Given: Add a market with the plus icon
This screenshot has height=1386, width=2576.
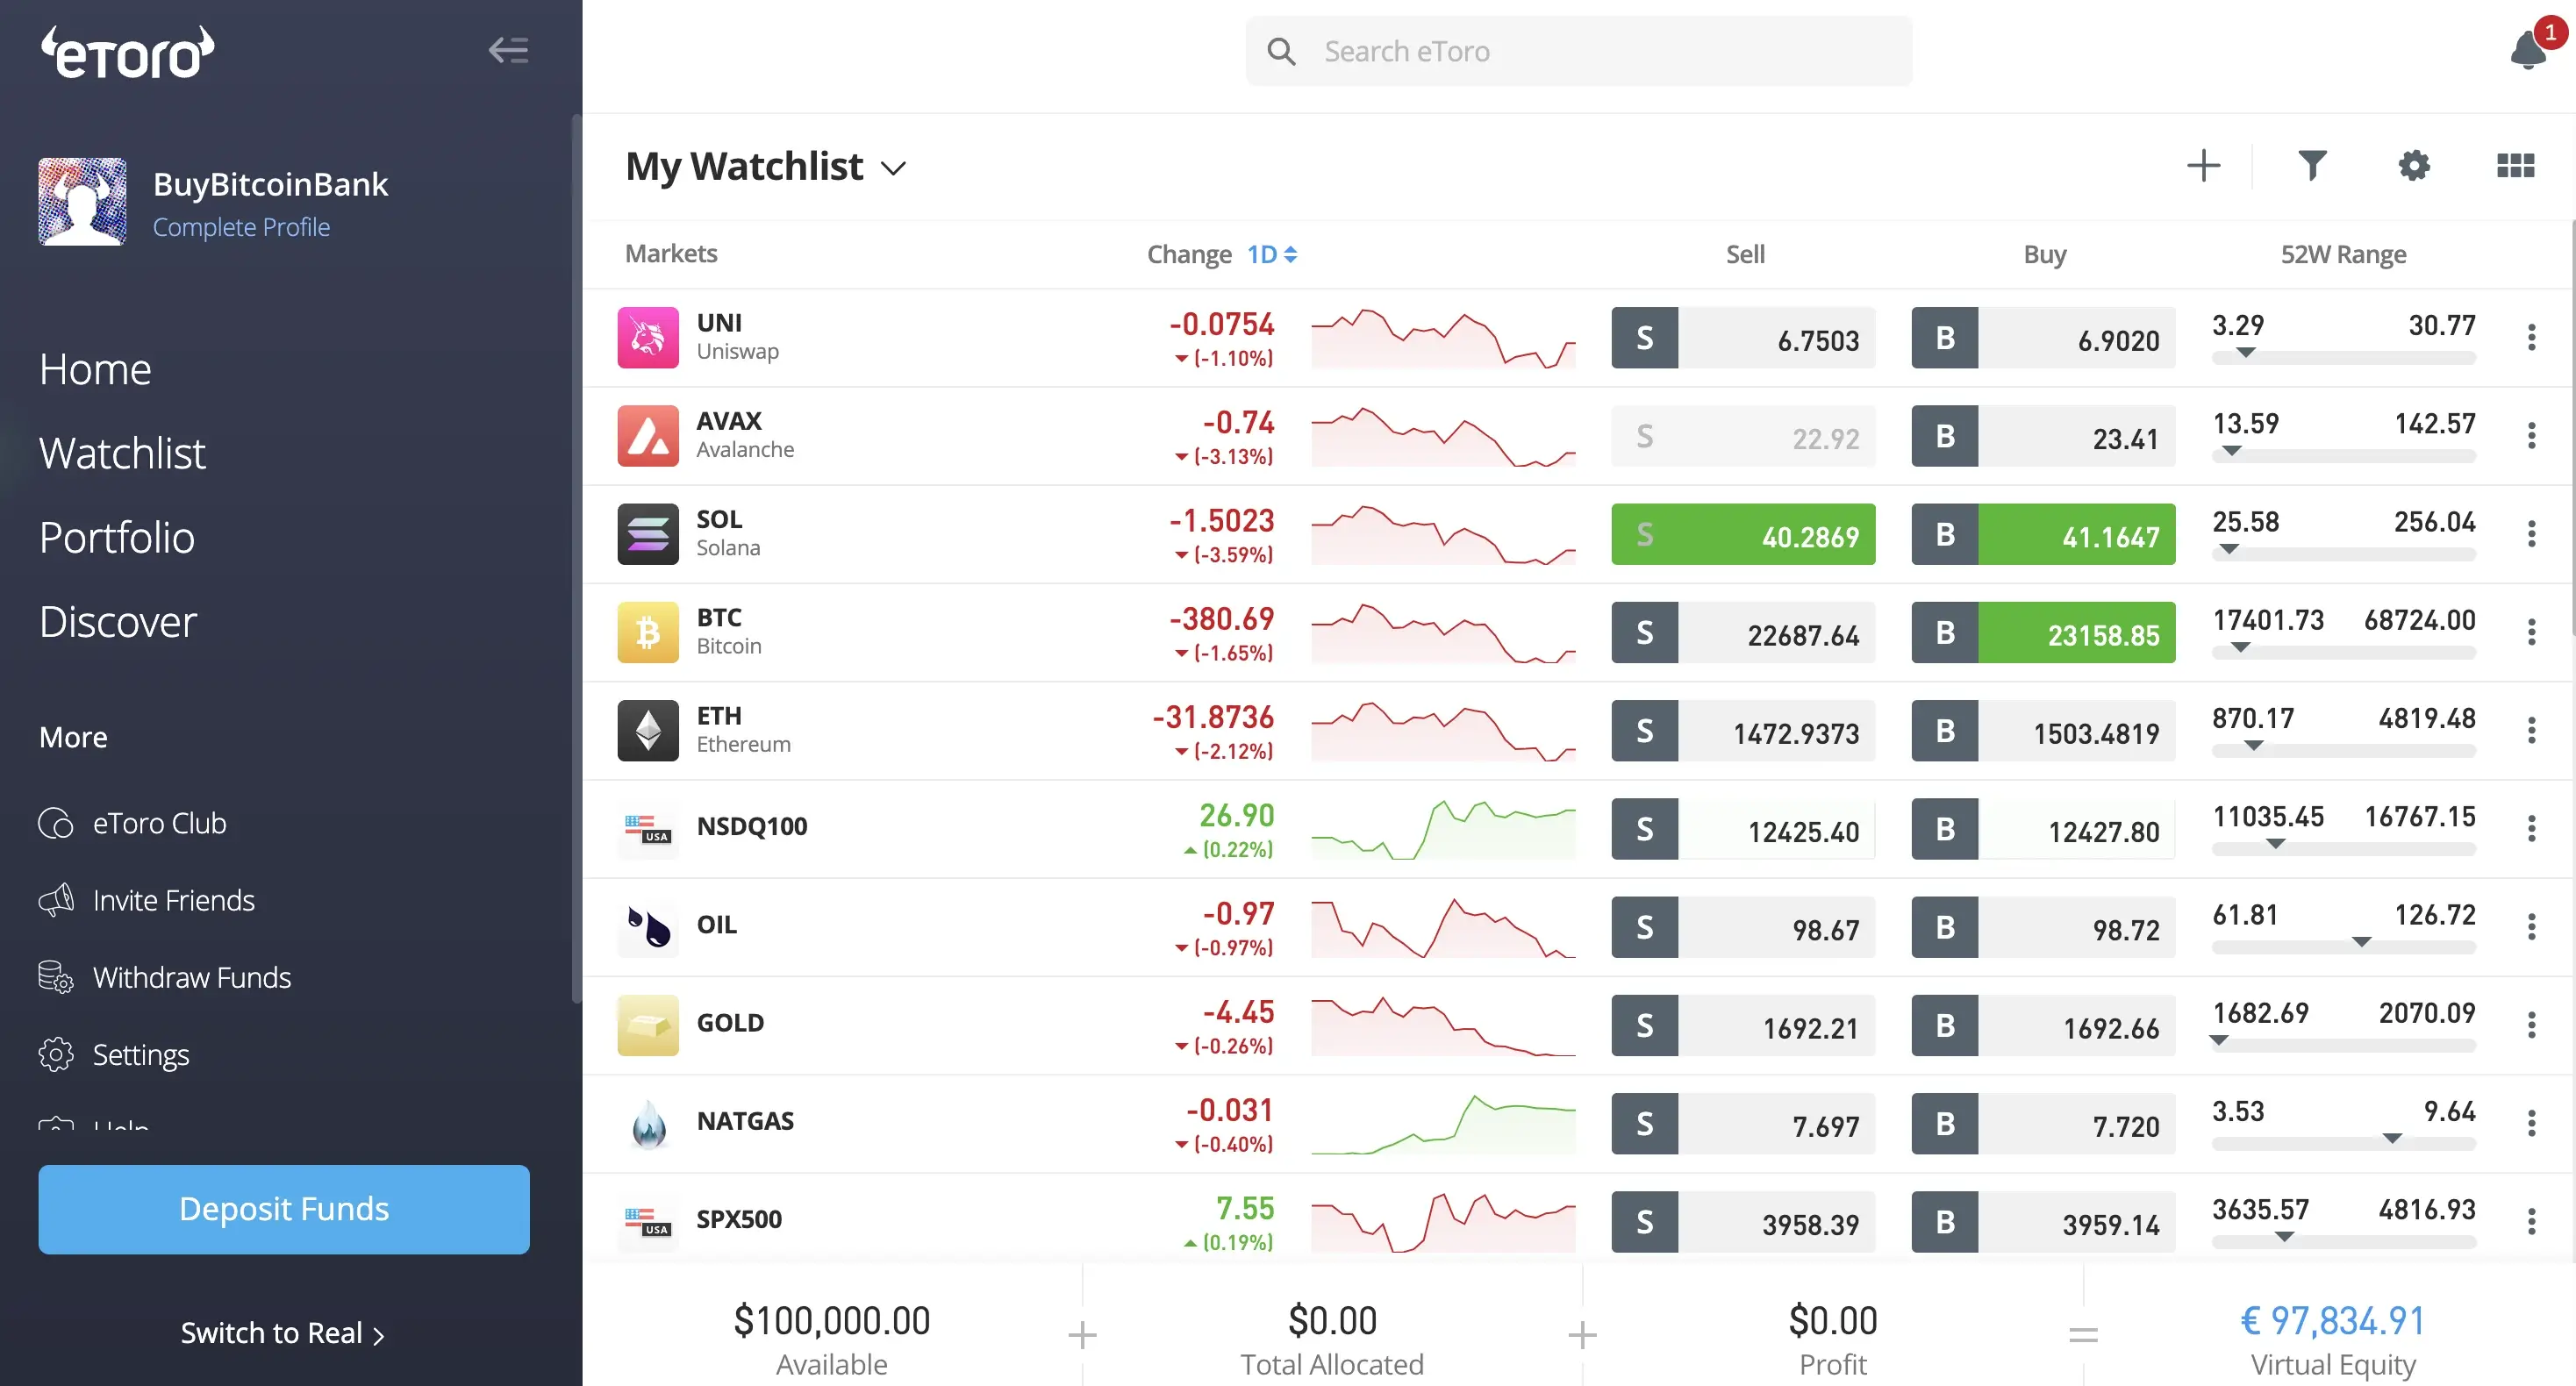Looking at the screenshot, I should point(2203,166).
